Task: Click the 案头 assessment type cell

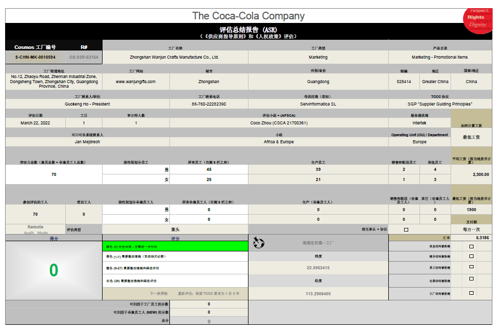Action: [x=176, y=229]
